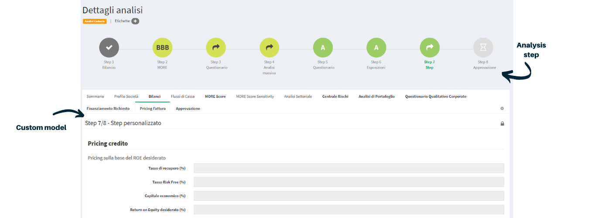Image resolution: width=594 pixels, height=218 pixels.
Task: Open the active Step 7 arrow circle
Action: point(430,48)
